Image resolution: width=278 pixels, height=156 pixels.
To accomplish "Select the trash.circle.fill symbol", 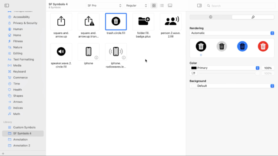I will [116, 22].
